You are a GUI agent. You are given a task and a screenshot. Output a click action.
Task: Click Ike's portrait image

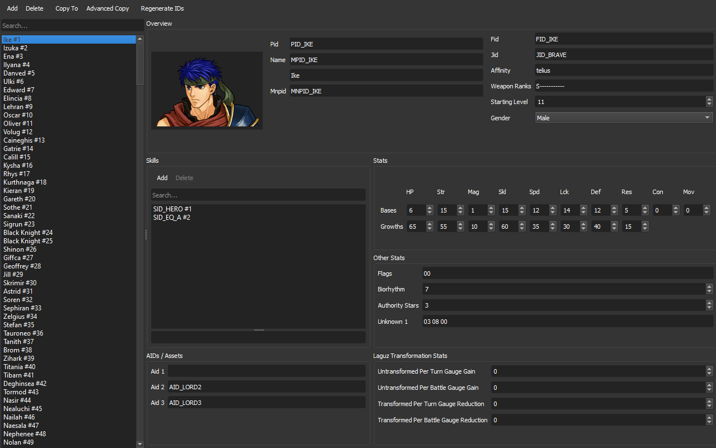pos(206,90)
